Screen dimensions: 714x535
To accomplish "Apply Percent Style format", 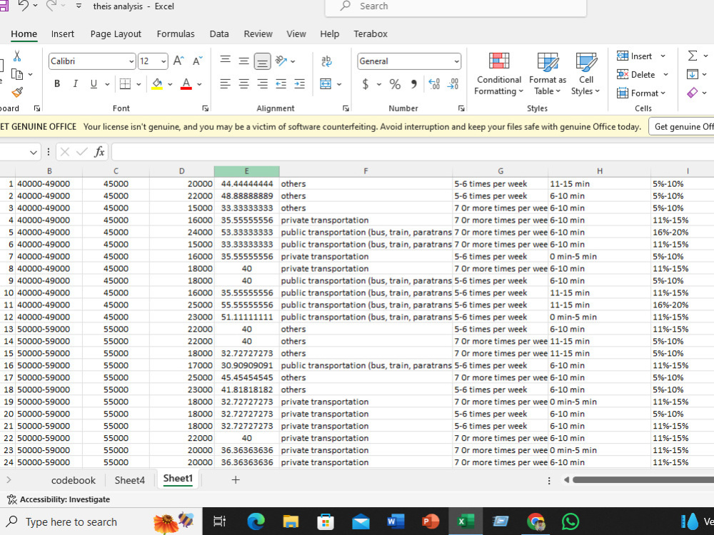I will tap(395, 83).
